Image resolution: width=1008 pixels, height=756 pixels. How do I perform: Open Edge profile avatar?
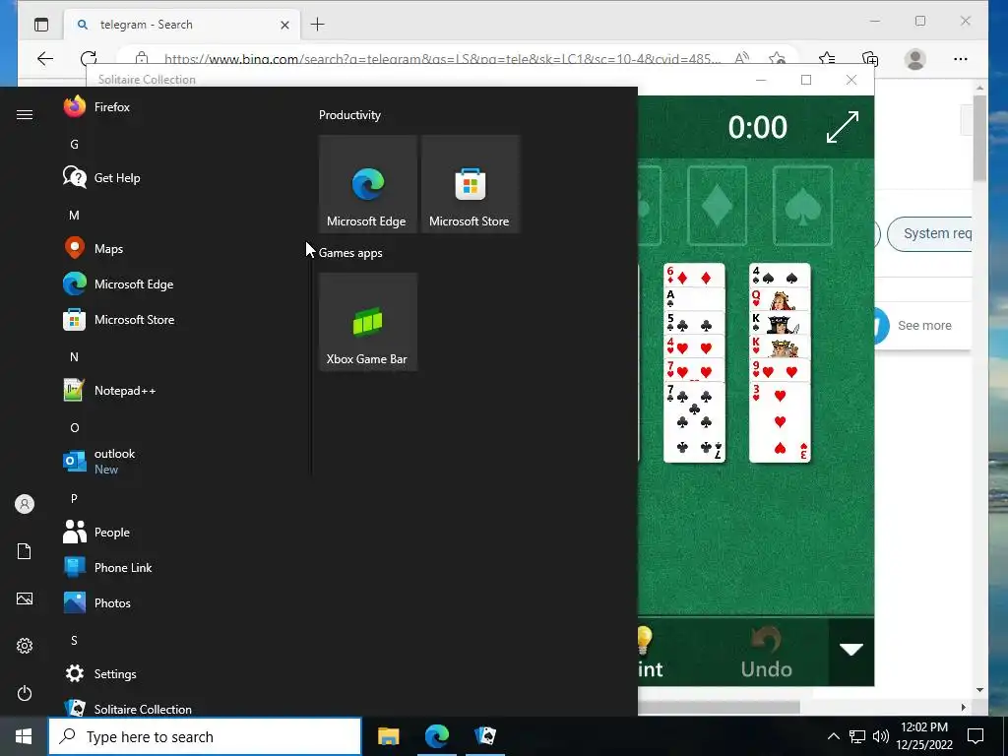coord(914,58)
